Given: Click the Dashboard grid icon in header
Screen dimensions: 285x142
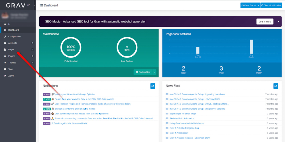Looking at the screenshot, I should [41, 5].
